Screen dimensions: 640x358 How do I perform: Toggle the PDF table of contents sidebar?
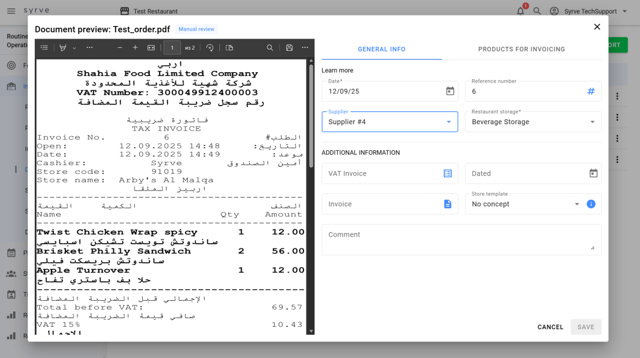[x=45, y=48]
